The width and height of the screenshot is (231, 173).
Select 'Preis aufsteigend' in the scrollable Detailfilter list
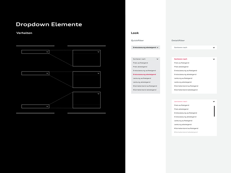point(182,105)
